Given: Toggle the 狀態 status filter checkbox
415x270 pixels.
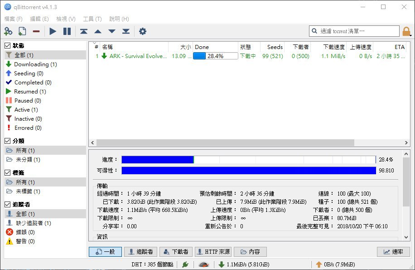Looking at the screenshot, I should point(8,45).
